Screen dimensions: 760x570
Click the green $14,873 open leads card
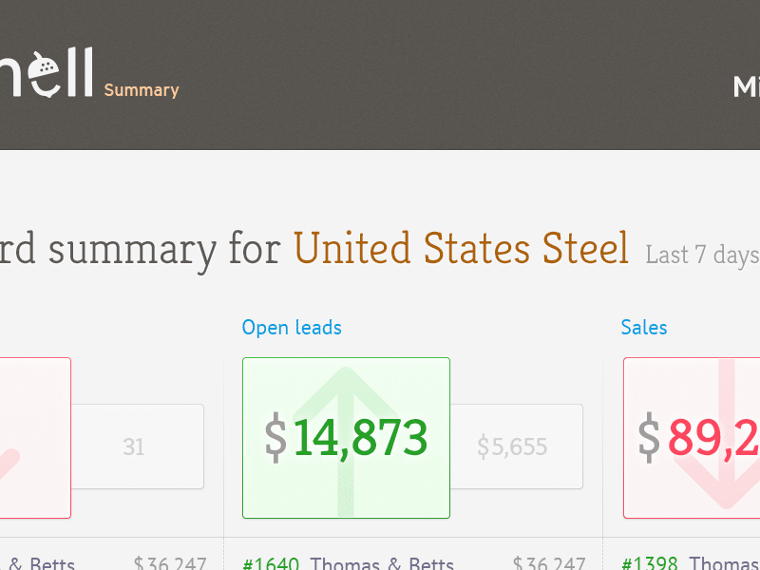(346, 438)
